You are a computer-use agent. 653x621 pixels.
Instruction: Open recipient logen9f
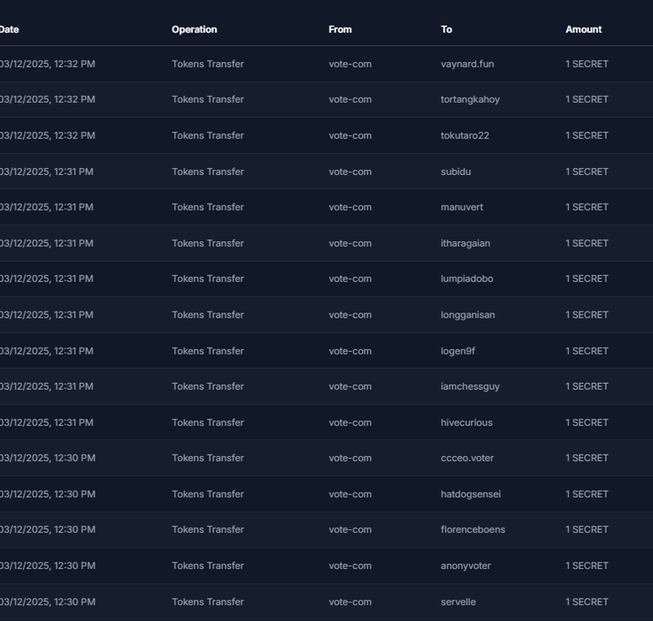pos(457,352)
